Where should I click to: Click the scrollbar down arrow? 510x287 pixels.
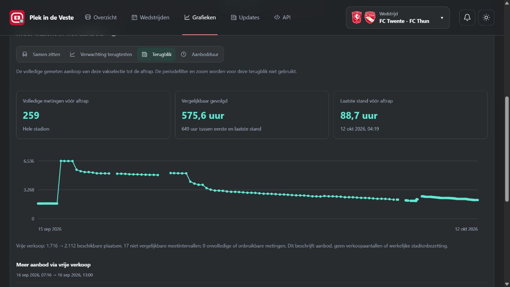pos(507,284)
